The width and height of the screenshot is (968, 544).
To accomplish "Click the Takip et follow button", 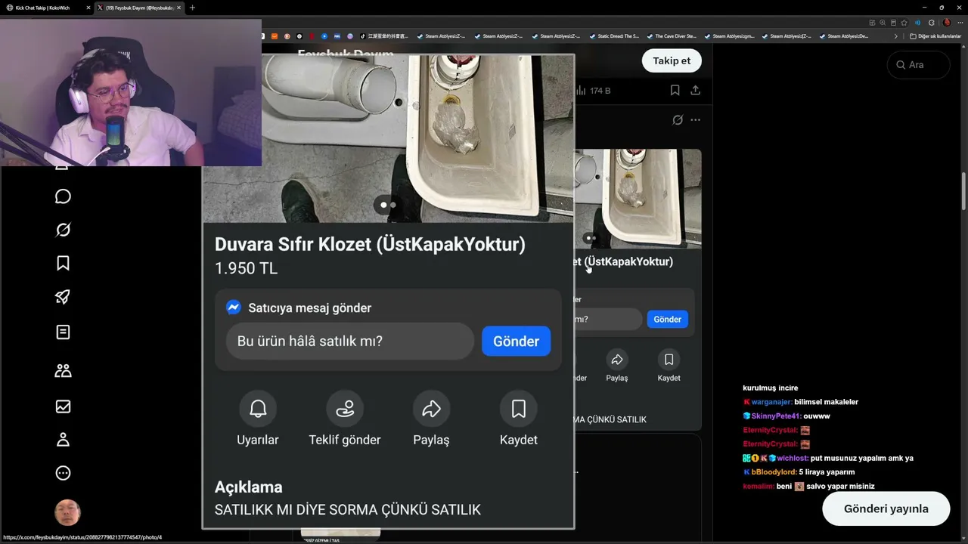I will (672, 60).
